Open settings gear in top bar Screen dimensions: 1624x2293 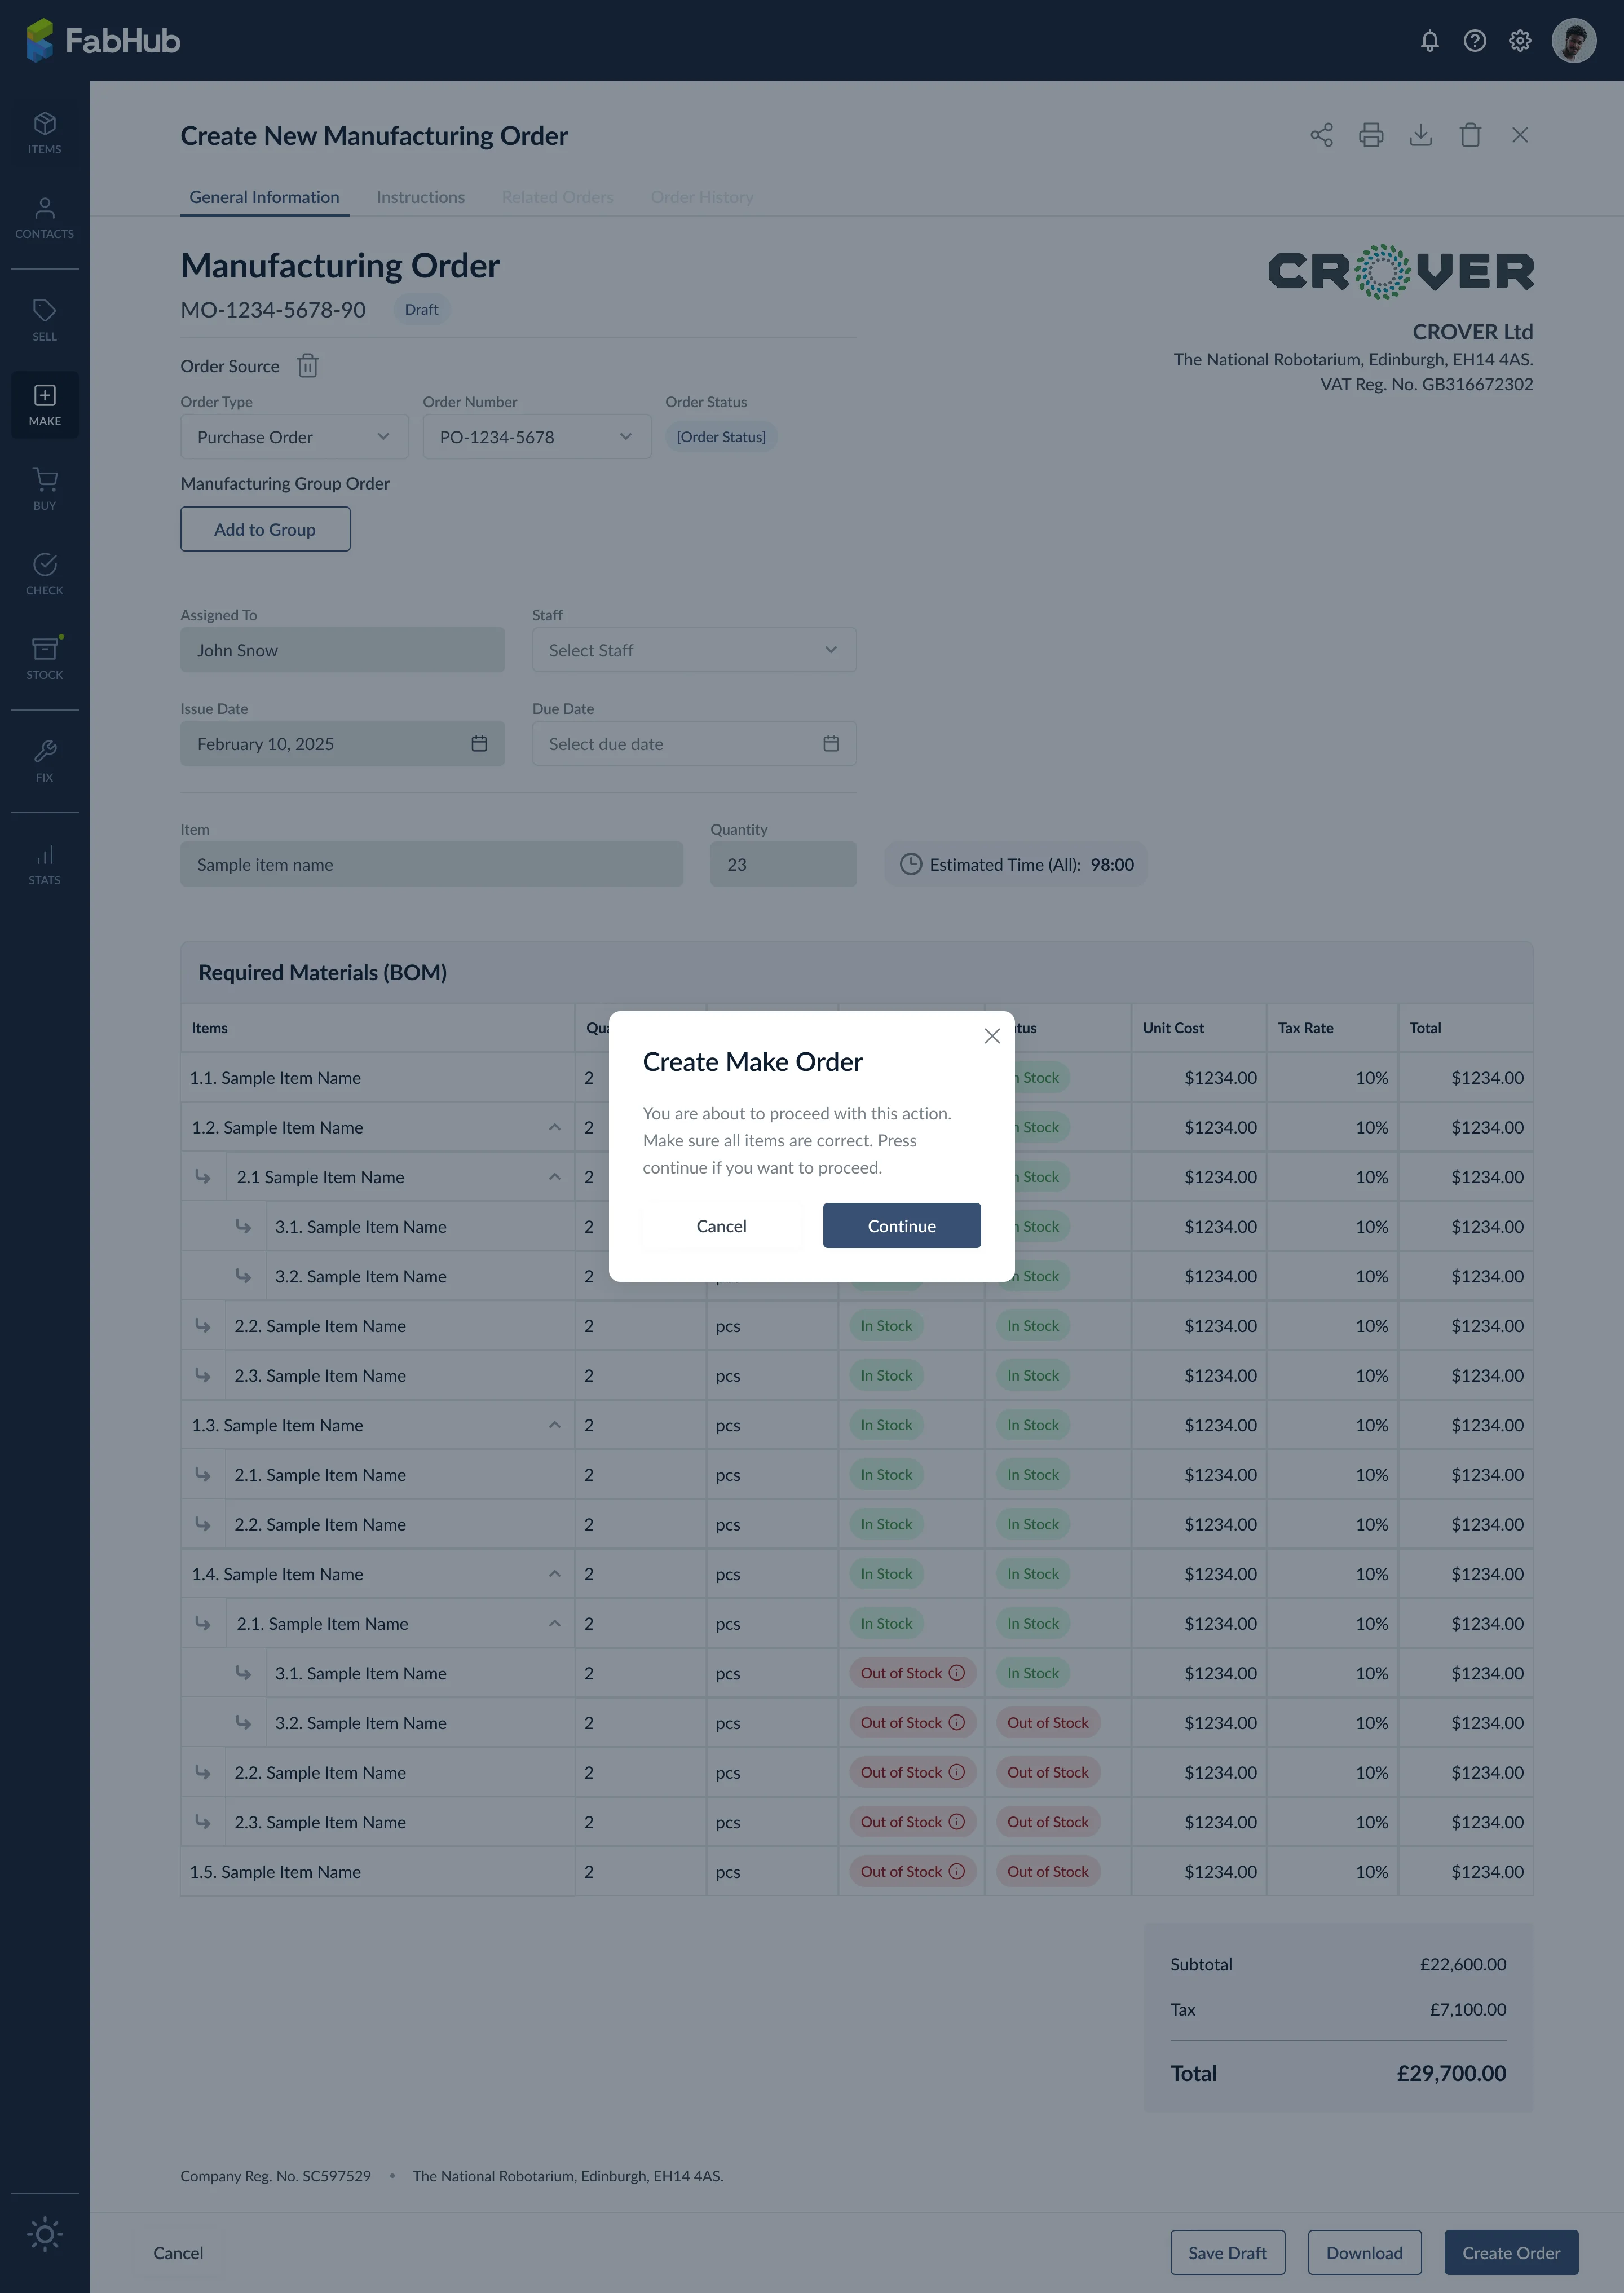click(x=1519, y=41)
